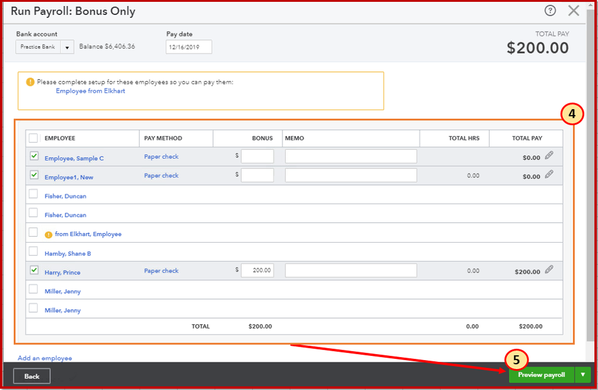This screenshot has width=598, height=390.
Task: Click the EMPLOYEE column header
Action: pyautogui.click(x=59, y=138)
